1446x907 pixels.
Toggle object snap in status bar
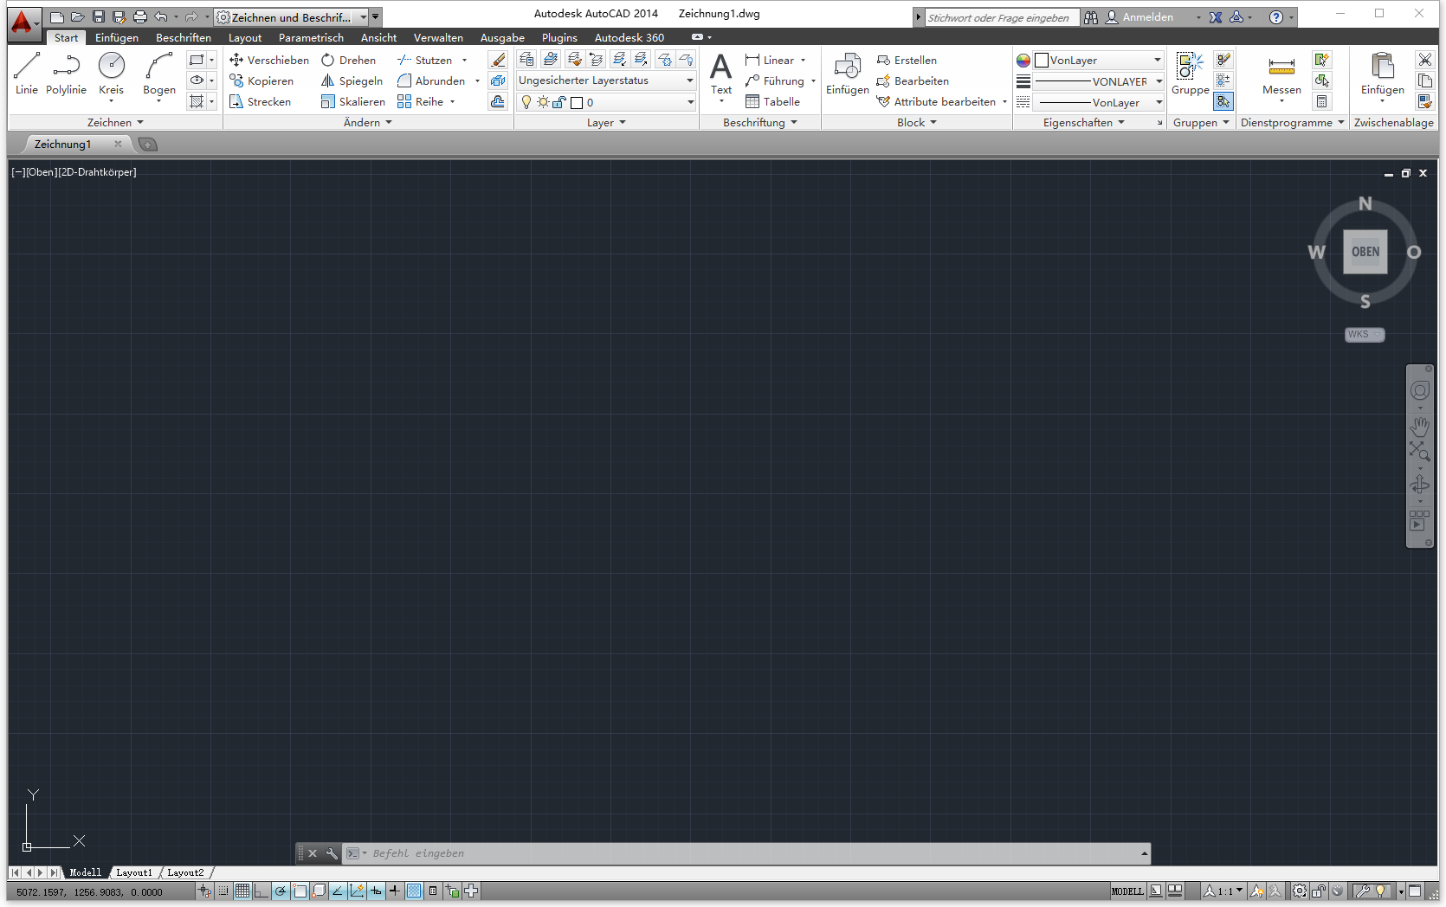tap(300, 891)
